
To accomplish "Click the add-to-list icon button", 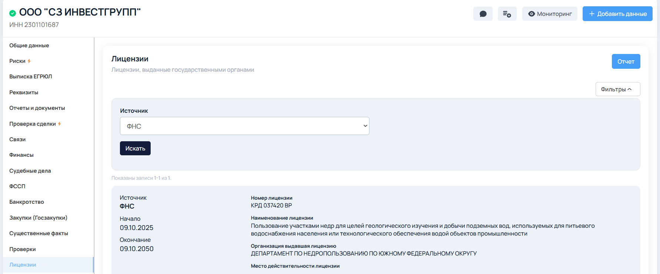I will pyautogui.click(x=507, y=14).
